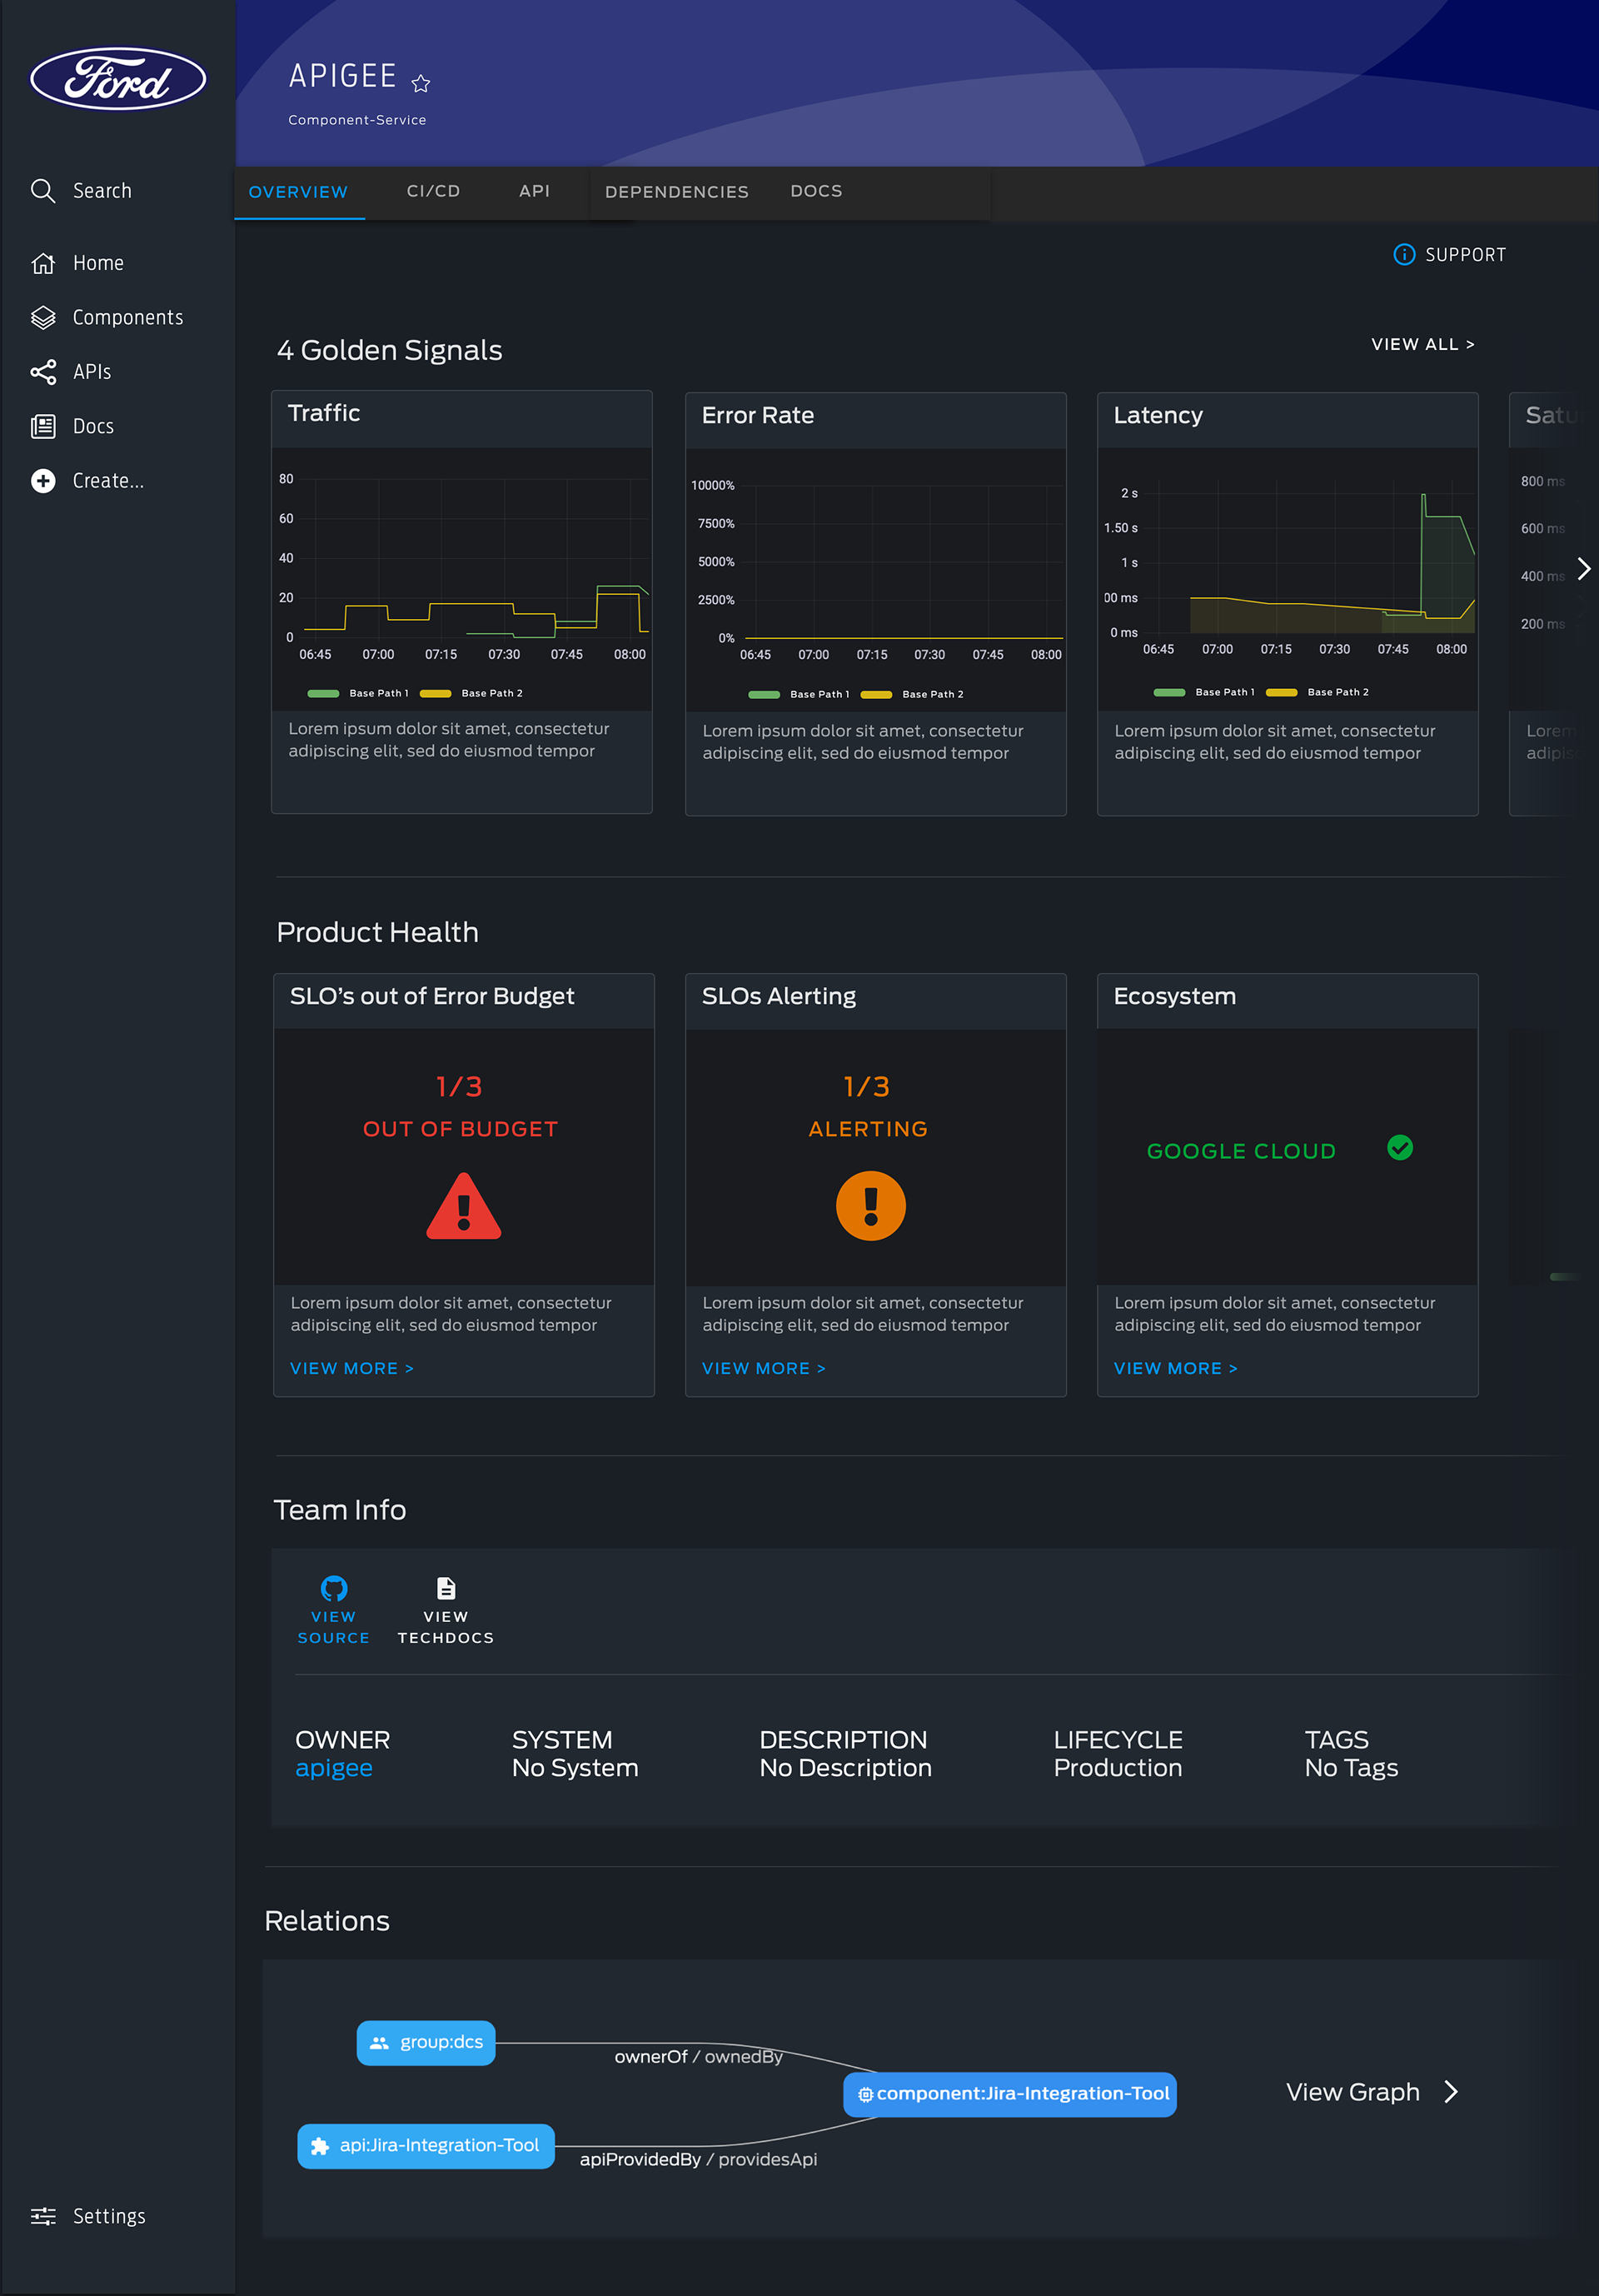Click the red warning triangle icon
The image size is (1599, 2296).
pyautogui.click(x=464, y=1206)
